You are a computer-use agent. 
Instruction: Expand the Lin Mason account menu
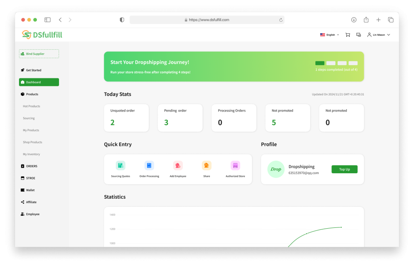tap(378, 35)
